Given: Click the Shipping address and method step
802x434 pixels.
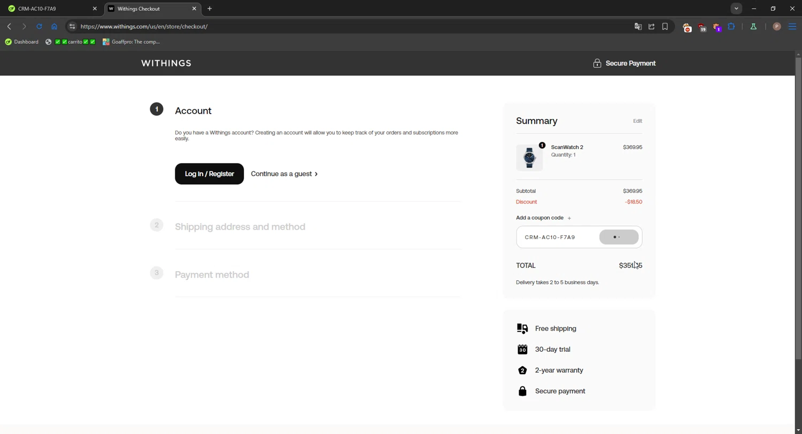Looking at the screenshot, I should click(x=240, y=227).
